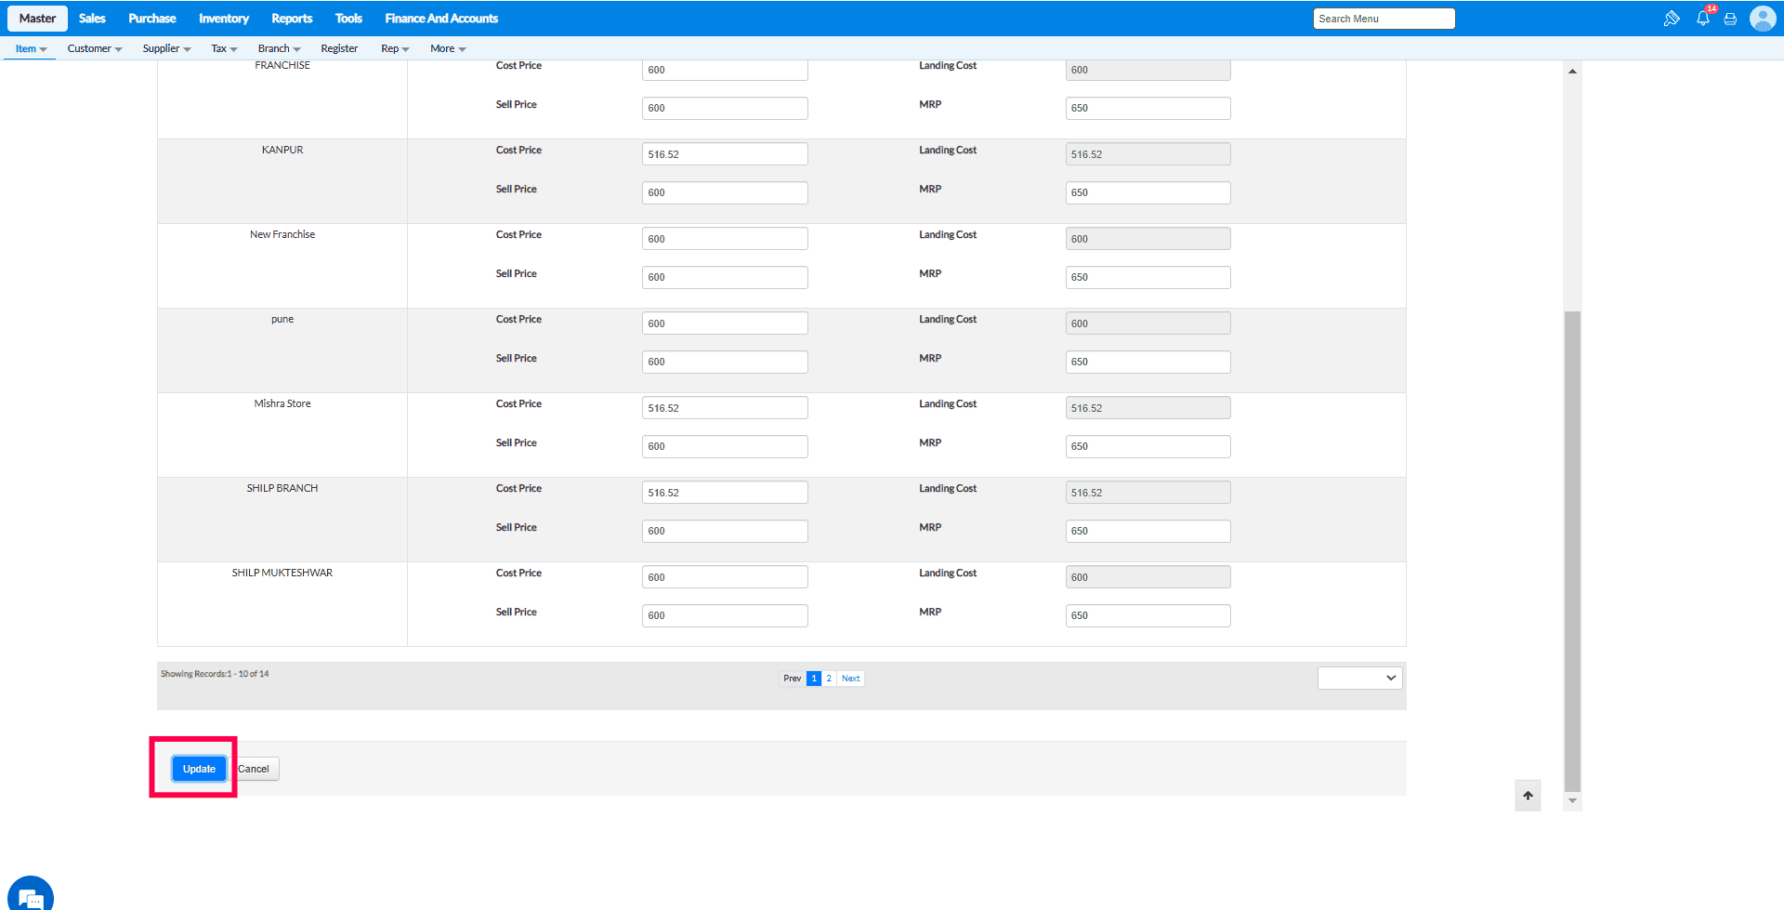
Task: Click KANPUR Cost Price field
Action: pyautogui.click(x=725, y=154)
